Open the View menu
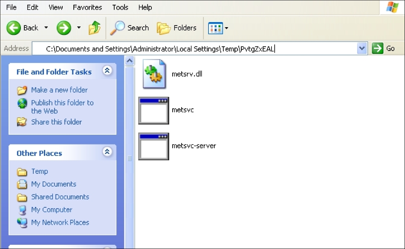Image resolution: width=405 pixels, height=249 pixels. pos(55,7)
